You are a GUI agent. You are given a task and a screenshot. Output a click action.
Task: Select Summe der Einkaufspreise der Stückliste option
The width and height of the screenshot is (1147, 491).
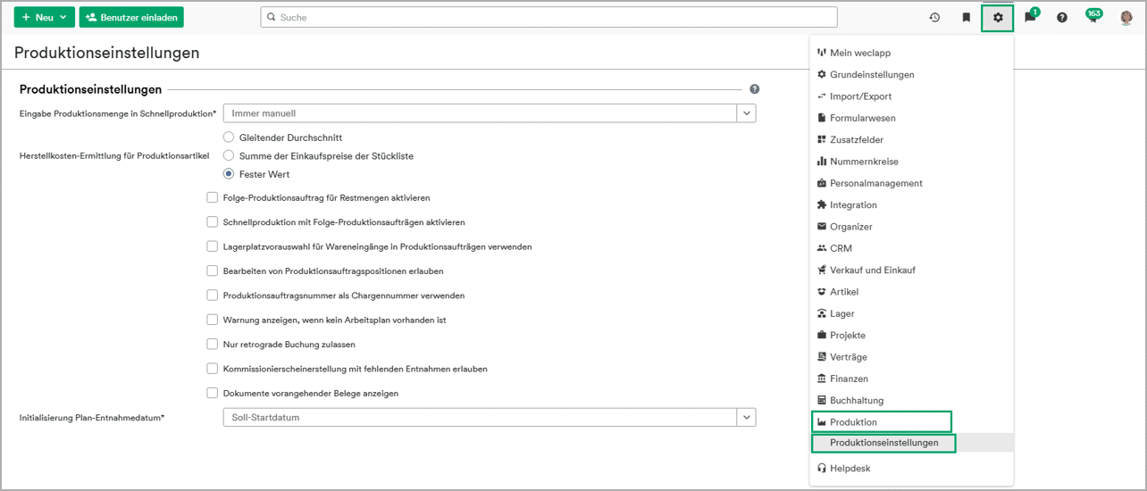pyautogui.click(x=229, y=155)
